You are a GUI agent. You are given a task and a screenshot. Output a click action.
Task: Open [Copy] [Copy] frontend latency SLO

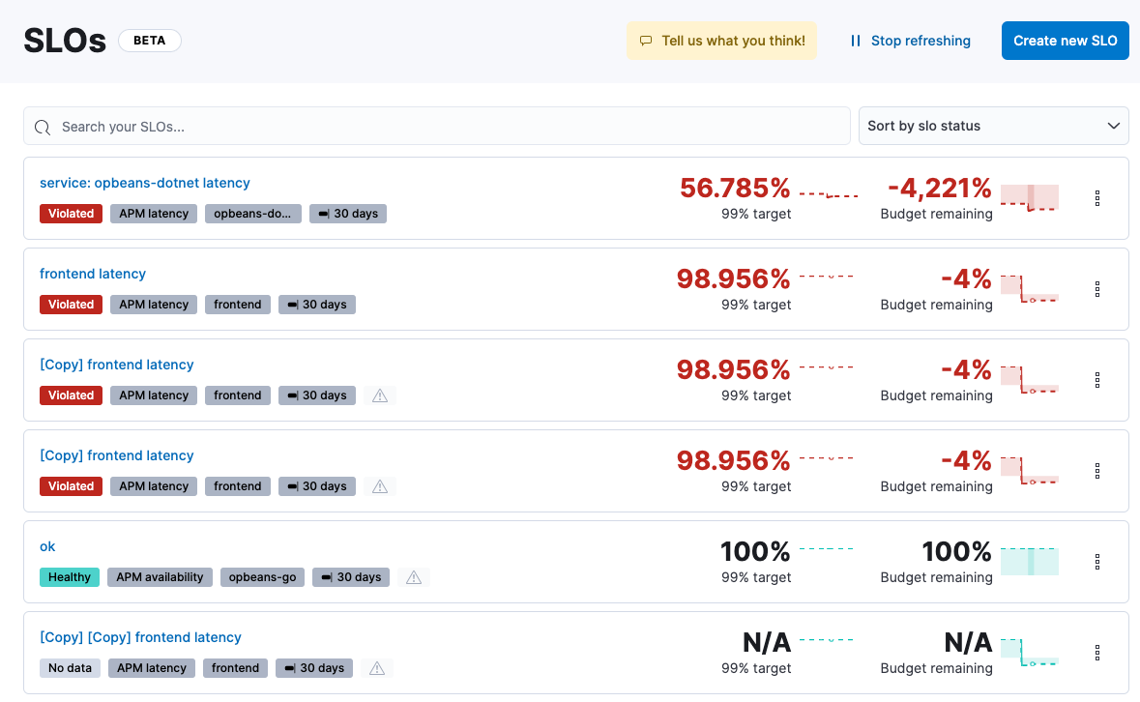click(x=140, y=637)
